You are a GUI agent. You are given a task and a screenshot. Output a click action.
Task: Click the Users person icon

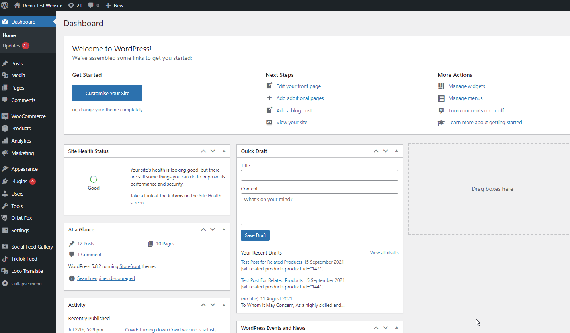(x=5, y=194)
